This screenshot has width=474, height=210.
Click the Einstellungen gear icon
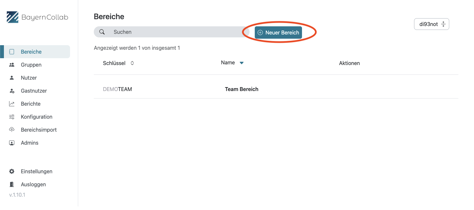(x=12, y=171)
